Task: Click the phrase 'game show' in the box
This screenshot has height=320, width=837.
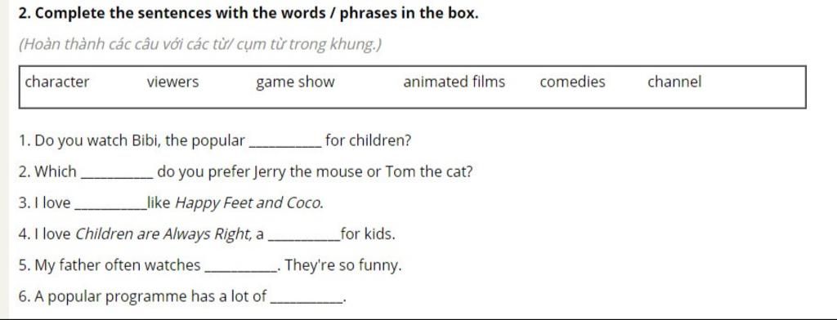Action: [x=295, y=82]
